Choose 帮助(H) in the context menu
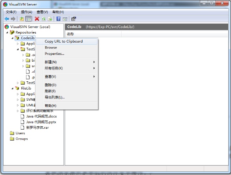Screen dimensions: 231x175 (x=67, y=105)
